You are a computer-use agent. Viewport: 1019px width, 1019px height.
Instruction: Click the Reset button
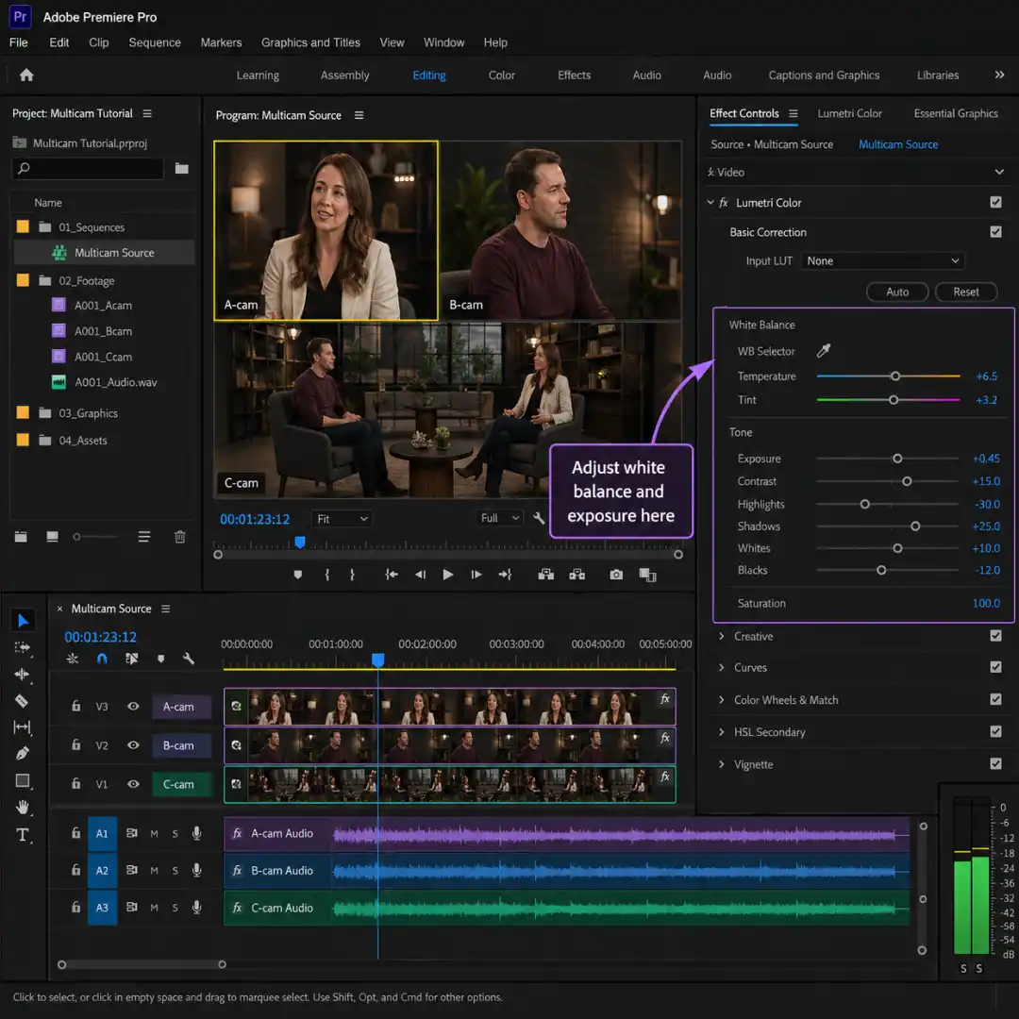click(966, 292)
